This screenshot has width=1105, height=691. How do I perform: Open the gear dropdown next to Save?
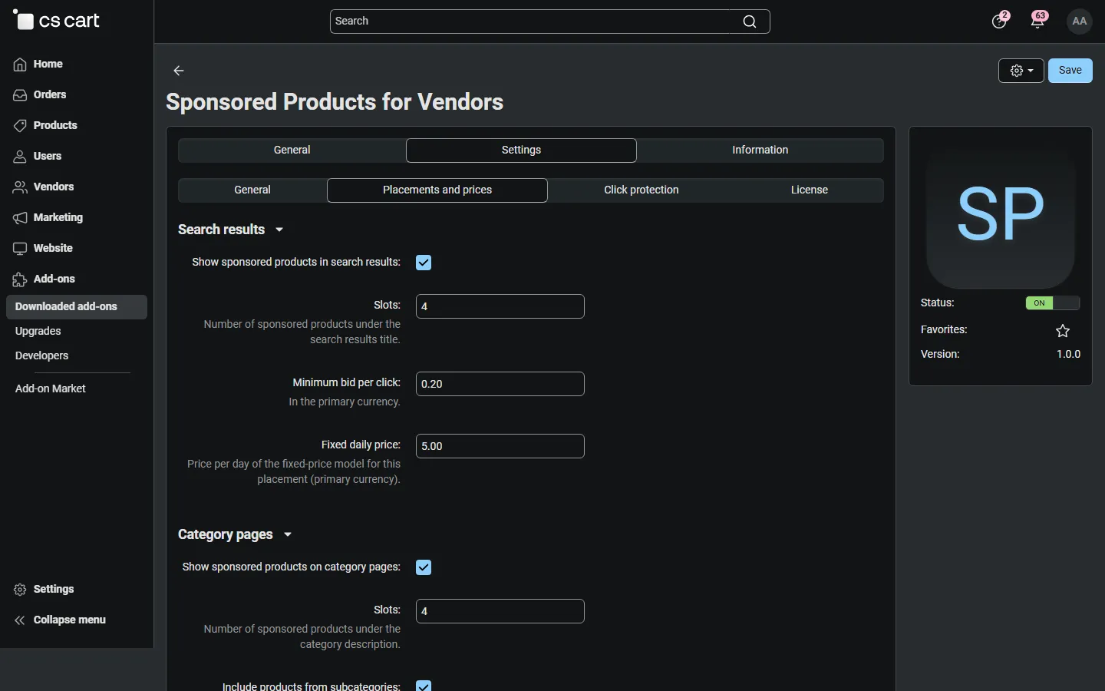point(1021,71)
